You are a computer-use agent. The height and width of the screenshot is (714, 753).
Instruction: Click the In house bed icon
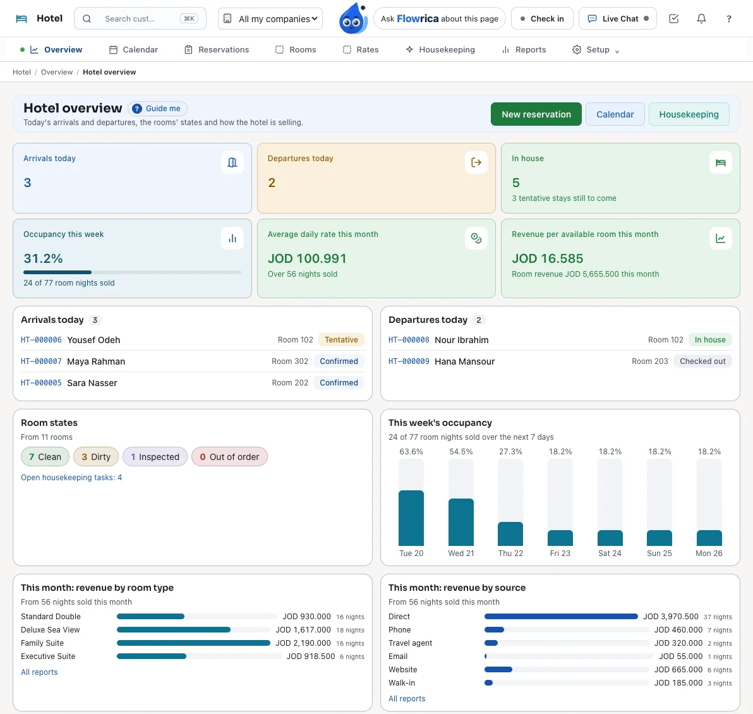click(720, 162)
